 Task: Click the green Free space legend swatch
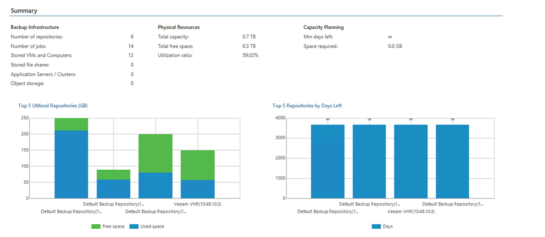96,226
